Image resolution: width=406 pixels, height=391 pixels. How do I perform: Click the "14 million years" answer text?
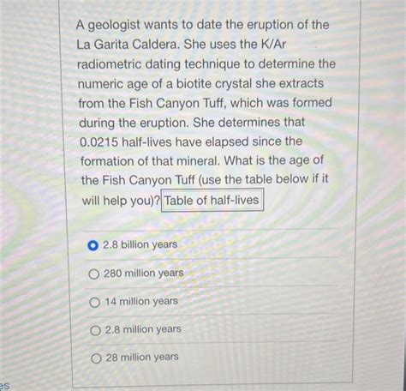pyautogui.click(x=141, y=301)
